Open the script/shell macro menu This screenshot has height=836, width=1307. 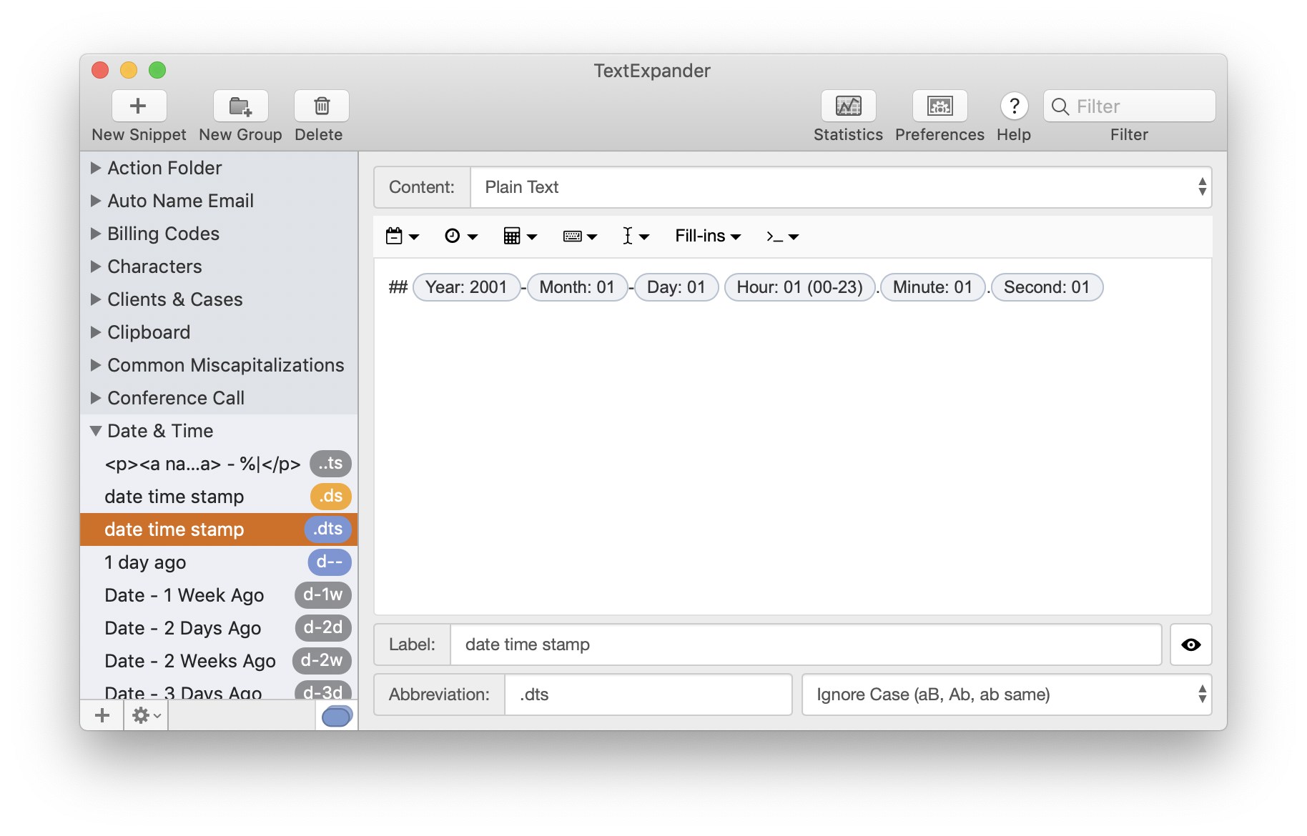coord(782,236)
